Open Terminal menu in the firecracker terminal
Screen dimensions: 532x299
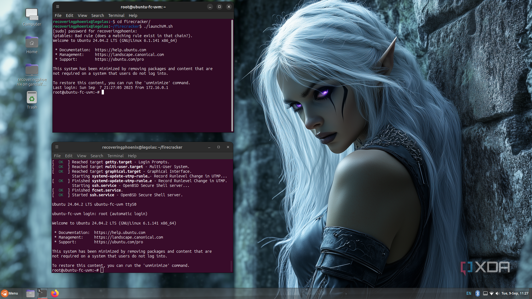coord(116,156)
